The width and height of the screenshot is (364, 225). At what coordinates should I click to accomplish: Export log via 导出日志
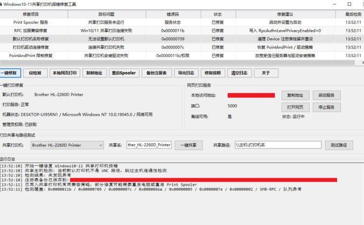[186, 73]
